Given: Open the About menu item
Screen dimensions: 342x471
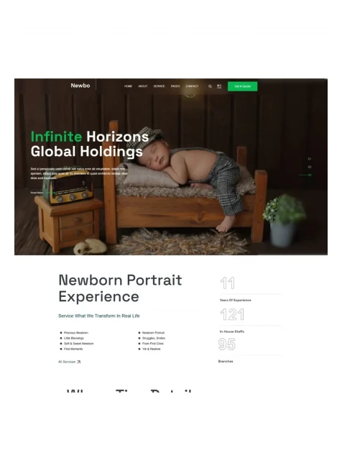Looking at the screenshot, I should click(143, 86).
